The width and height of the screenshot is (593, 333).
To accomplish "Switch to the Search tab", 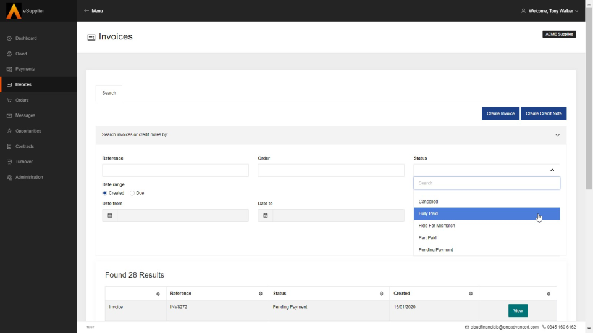I will click(109, 93).
